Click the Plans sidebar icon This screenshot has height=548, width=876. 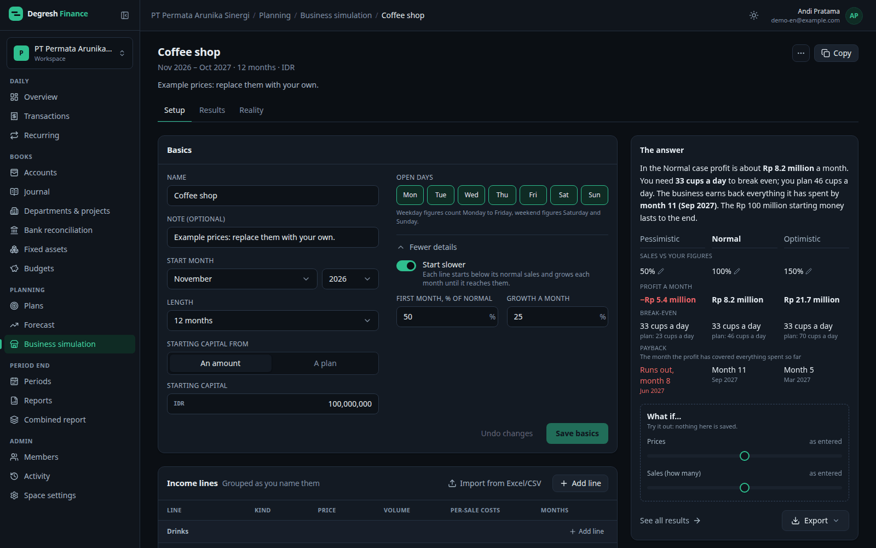point(14,306)
